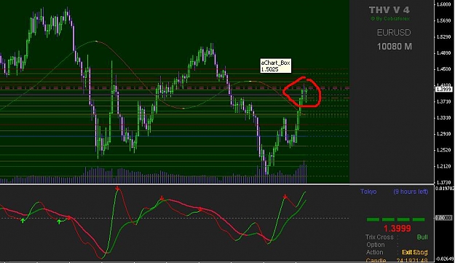
Task: Click the 1.5690 price axis label
Action: coord(443,20)
